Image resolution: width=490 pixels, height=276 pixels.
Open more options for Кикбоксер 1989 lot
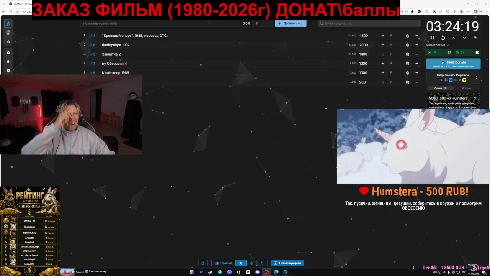416,72
